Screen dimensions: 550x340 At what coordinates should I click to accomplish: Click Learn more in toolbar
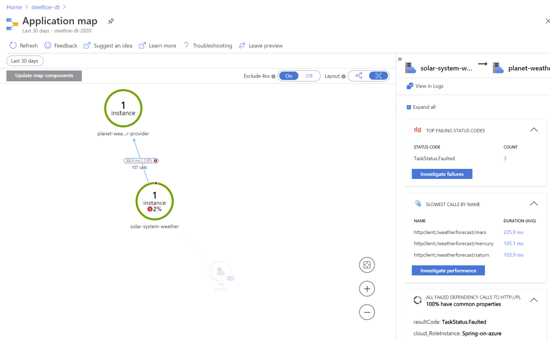[157, 45]
